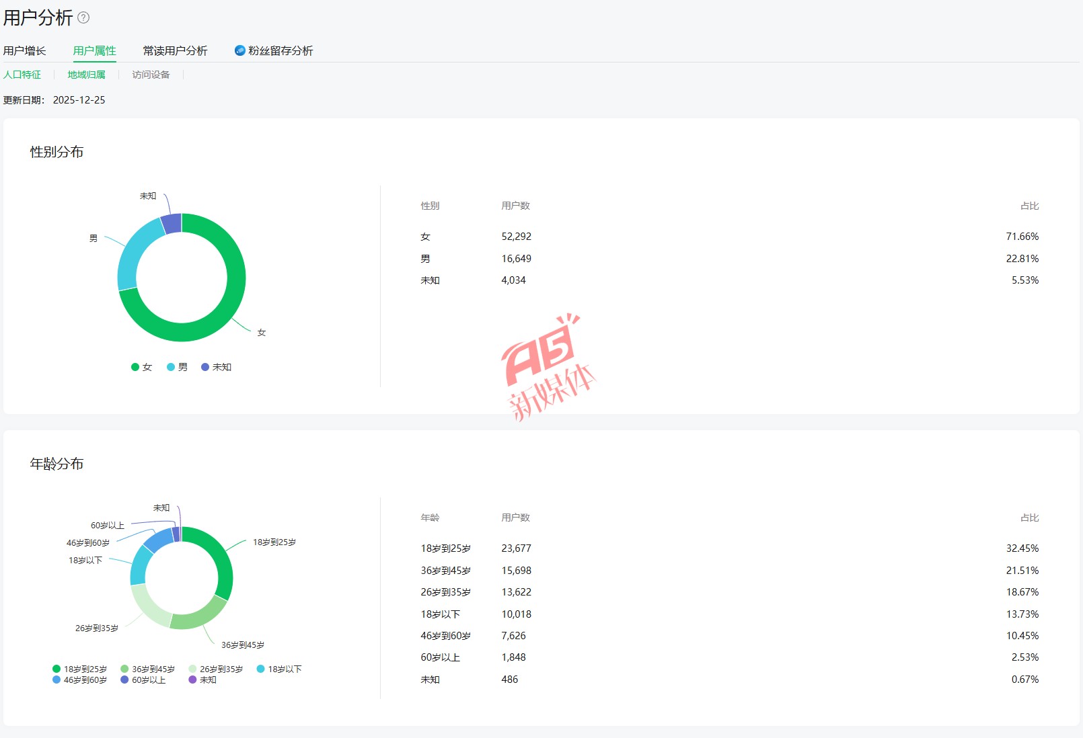This screenshot has width=1083, height=738.
Task: Toggle 18岁到25岁 legend in age chart
Action: 79,669
